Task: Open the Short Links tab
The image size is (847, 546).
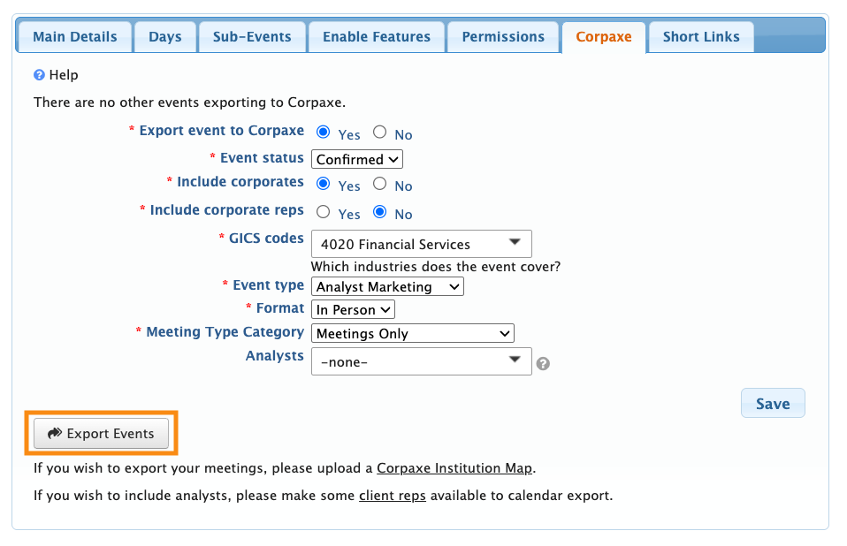Action: [702, 37]
